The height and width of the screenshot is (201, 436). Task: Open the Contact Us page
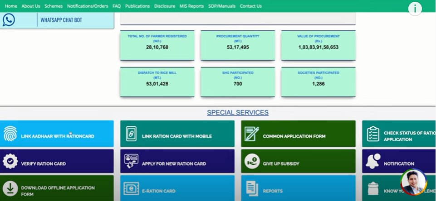tap(251, 6)
